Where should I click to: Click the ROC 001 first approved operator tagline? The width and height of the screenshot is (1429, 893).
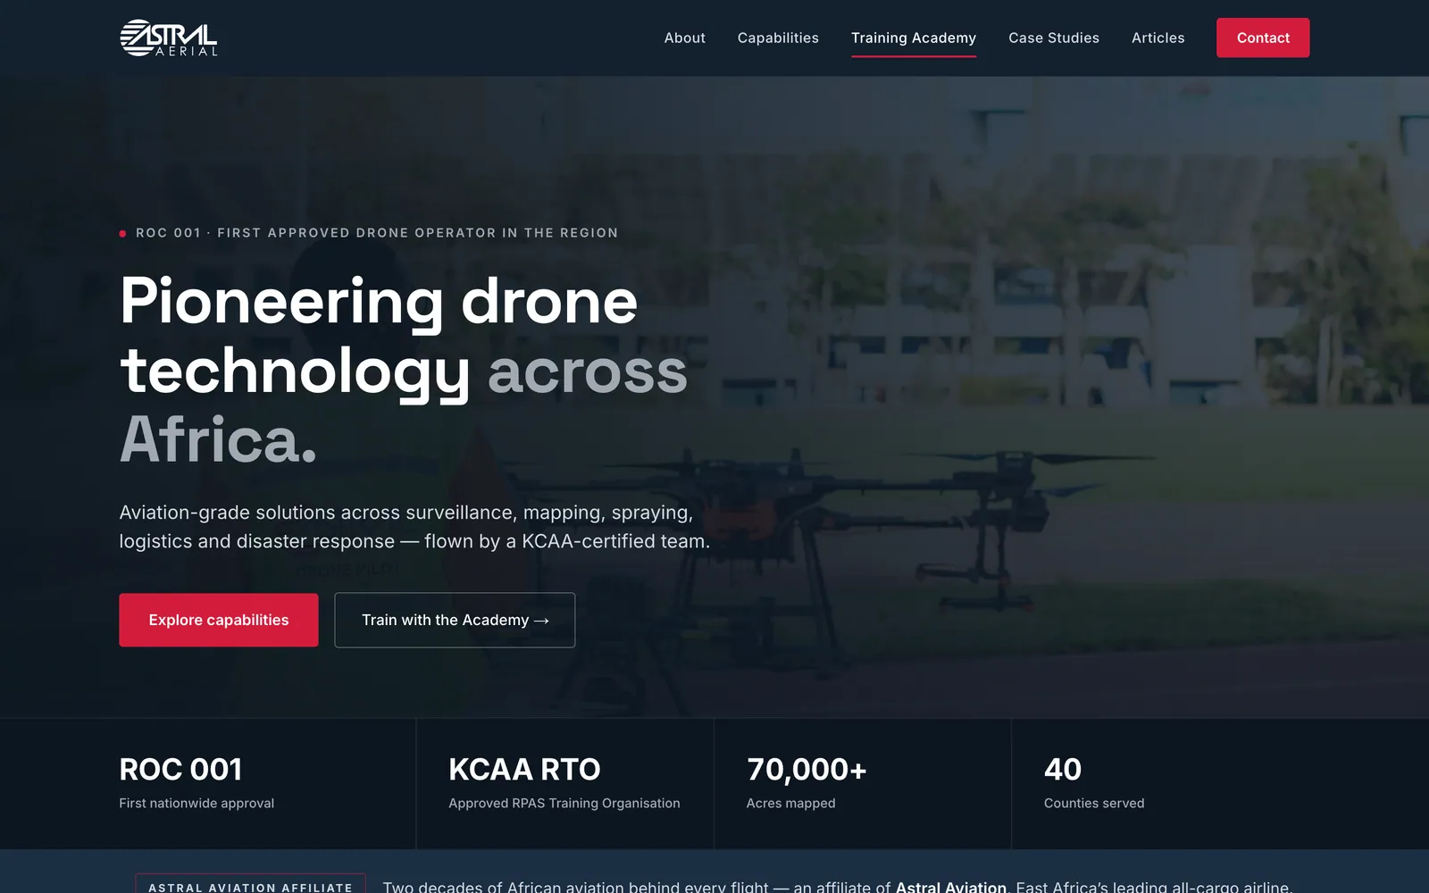(x=369, y=233)
